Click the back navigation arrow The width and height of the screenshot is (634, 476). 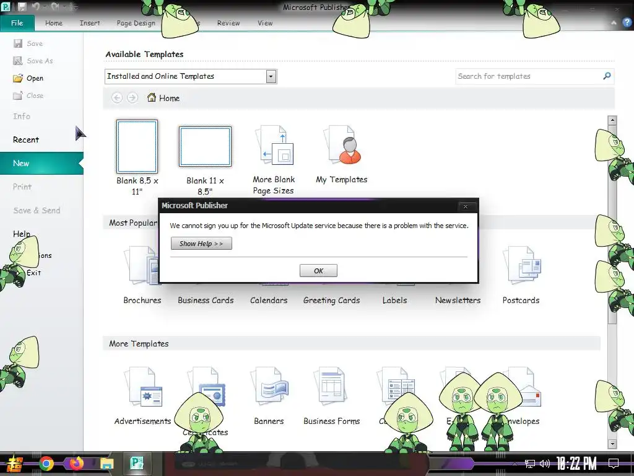click(x=117, y=97)
